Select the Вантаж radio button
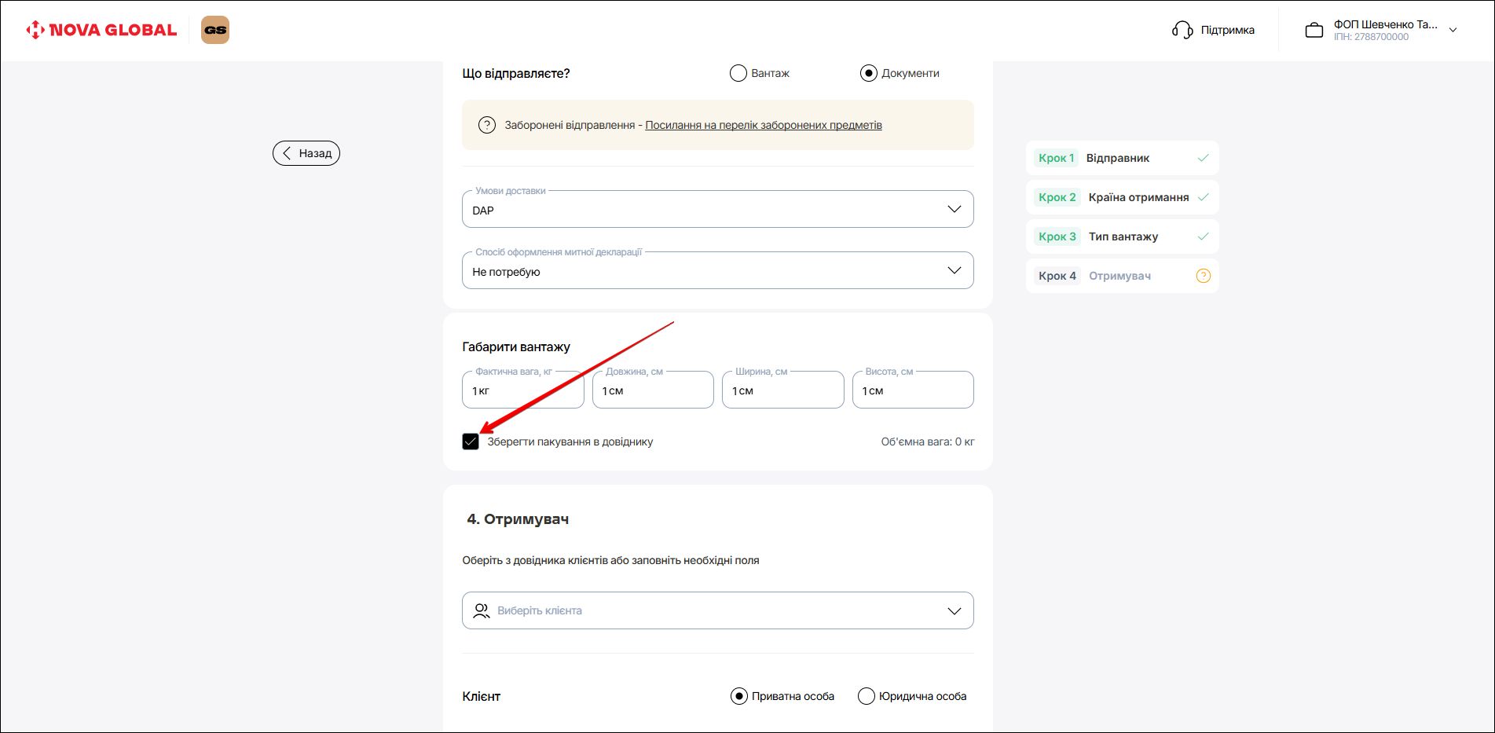1495x733 pixels. coord(738,73)
